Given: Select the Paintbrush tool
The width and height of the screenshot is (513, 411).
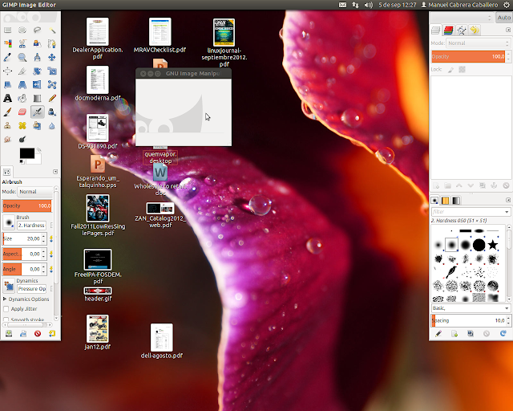Looking at the screenshot, I should coord(7,112).
